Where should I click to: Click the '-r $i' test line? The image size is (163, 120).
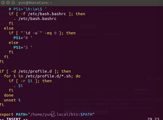30,81
